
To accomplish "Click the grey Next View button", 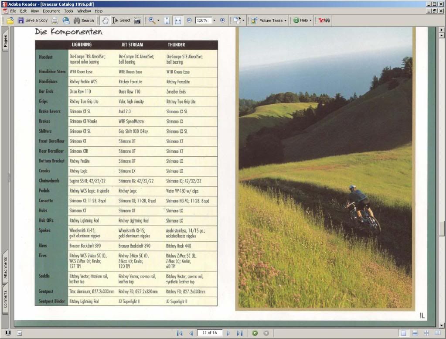I will pyautogui.click(x=266, y=333).
